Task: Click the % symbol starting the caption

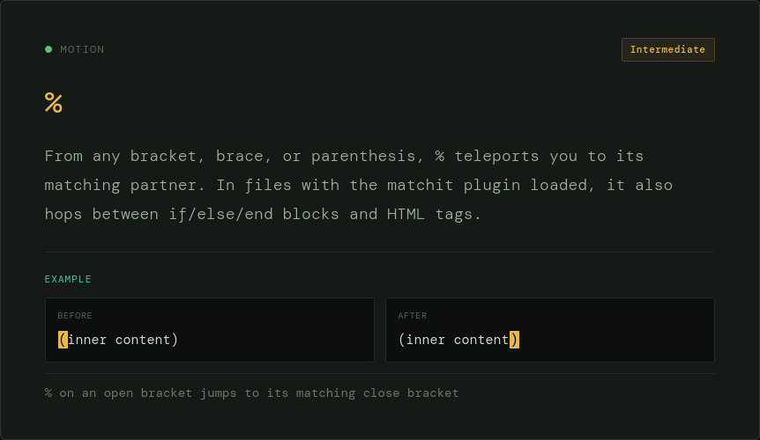Action: click(x=48, y=393)
